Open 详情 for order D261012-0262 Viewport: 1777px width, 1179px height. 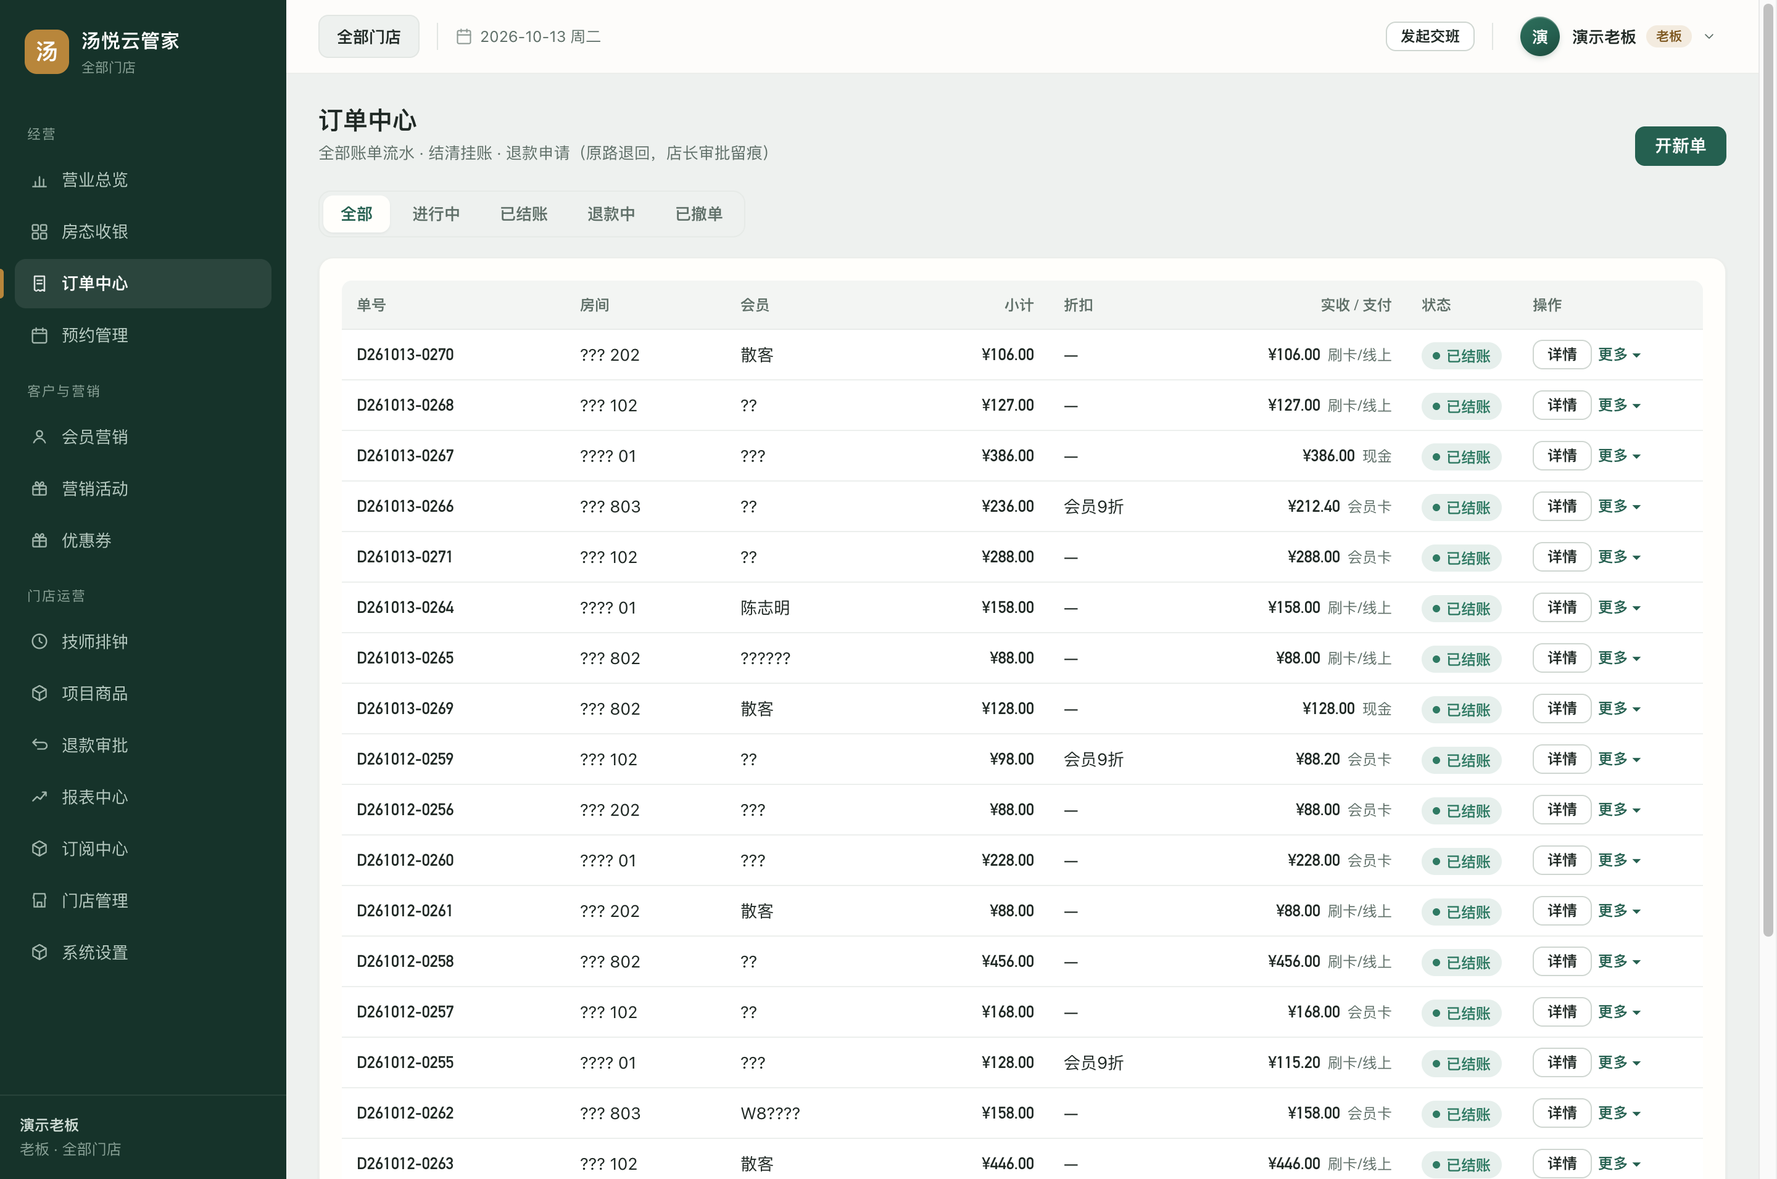point(1562,1113)
